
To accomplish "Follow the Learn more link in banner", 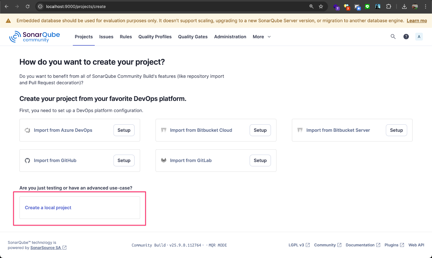I will (x=417, y=21).
